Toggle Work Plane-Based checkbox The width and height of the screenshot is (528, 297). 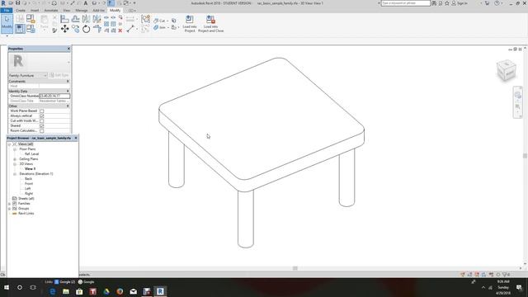click(42, 111)
